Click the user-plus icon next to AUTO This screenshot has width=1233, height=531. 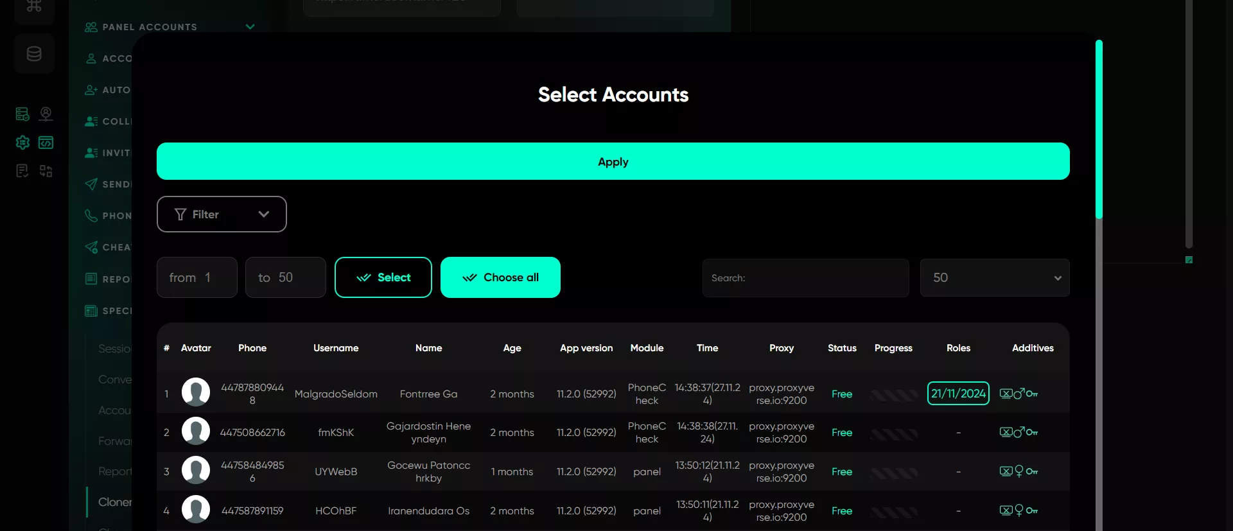pos(91,90)
